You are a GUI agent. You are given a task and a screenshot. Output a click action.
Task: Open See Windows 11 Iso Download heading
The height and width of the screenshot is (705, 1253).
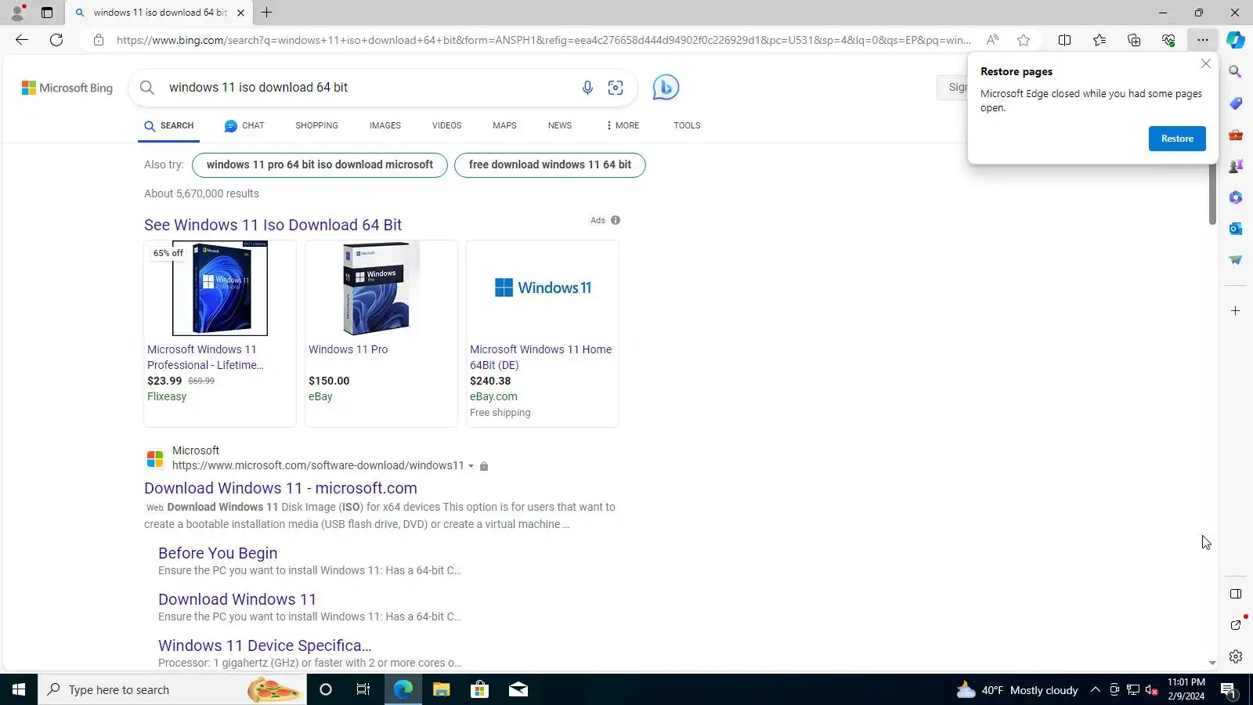coord(273,225)
